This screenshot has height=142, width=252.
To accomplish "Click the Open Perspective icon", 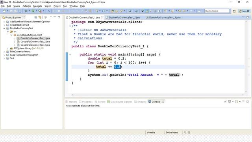I will click(x=234, y=11).
